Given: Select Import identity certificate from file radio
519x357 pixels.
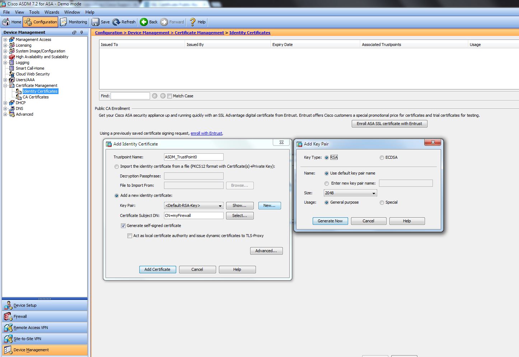Looking at the screenshot, I should tap(117, 167).
